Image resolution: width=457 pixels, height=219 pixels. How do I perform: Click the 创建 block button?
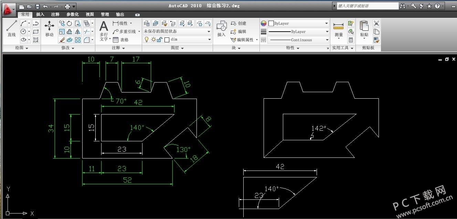coord(240,23)
